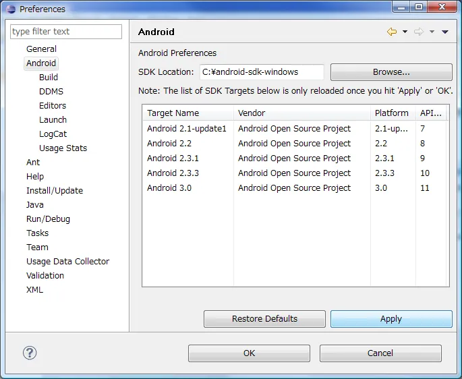
Task: Click the Target Name column header
Action: tap(188, 113)
